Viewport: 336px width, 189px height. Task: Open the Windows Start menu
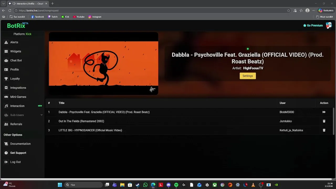(60, 185)
